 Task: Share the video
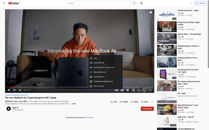click(x=134, y=102)
